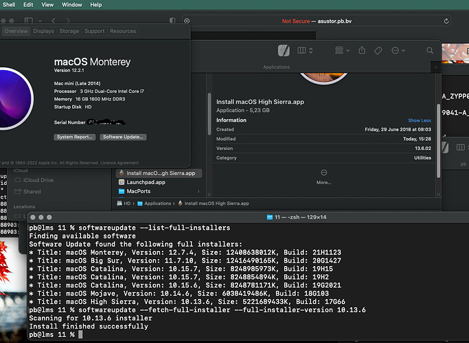This screenshot has width=469, height=343.
Task: Click the Big Sur 11.7.10 installer line
Action: click(x=185, y=261)
